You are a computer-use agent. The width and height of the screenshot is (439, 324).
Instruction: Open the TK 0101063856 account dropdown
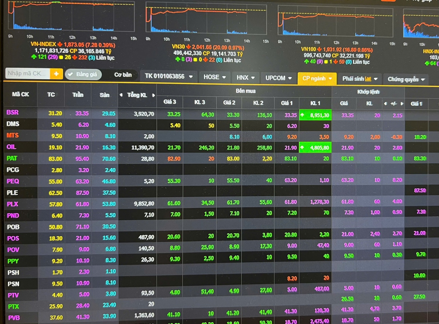pos(169,76)
